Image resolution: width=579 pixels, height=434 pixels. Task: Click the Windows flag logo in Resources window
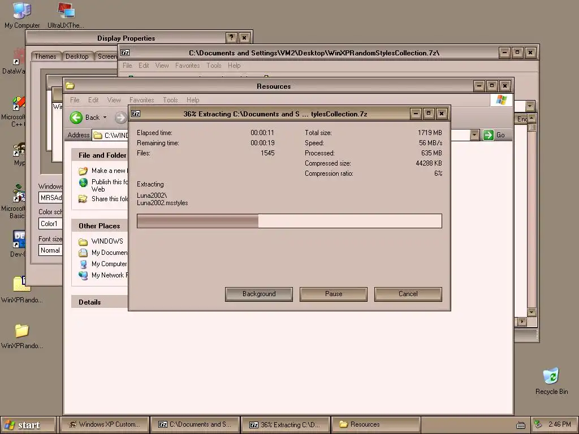tap(501, 99)
